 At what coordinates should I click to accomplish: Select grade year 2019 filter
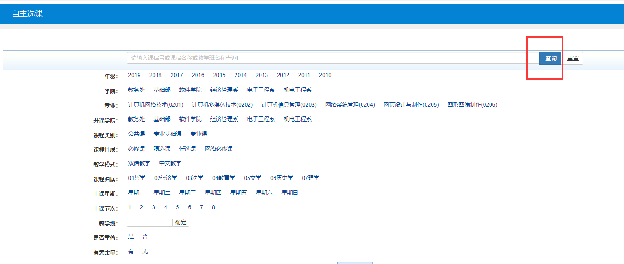(x=134, y=75)
